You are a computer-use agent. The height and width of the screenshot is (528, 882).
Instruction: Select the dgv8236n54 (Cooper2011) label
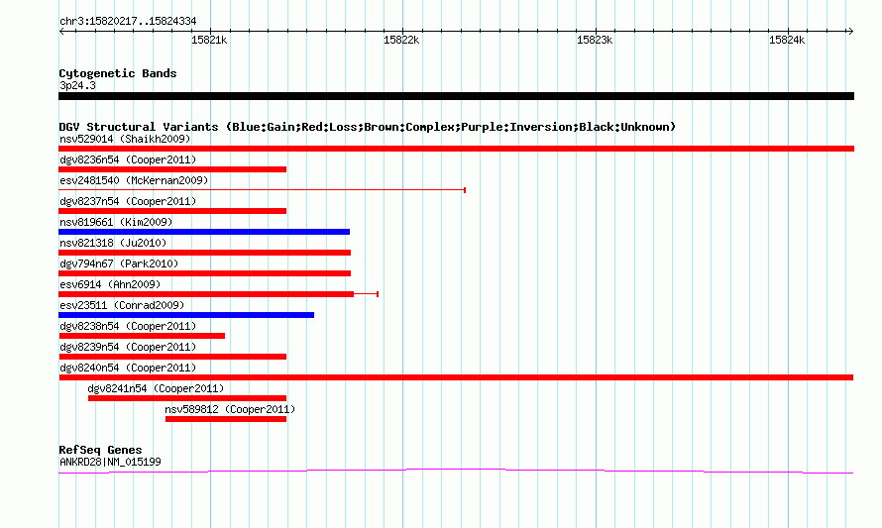(x=128, y=159)
